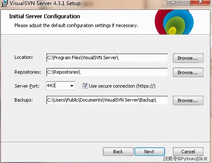Close the setup window
This screenshot has height=163, width=212.
click(x=200, y=2)
